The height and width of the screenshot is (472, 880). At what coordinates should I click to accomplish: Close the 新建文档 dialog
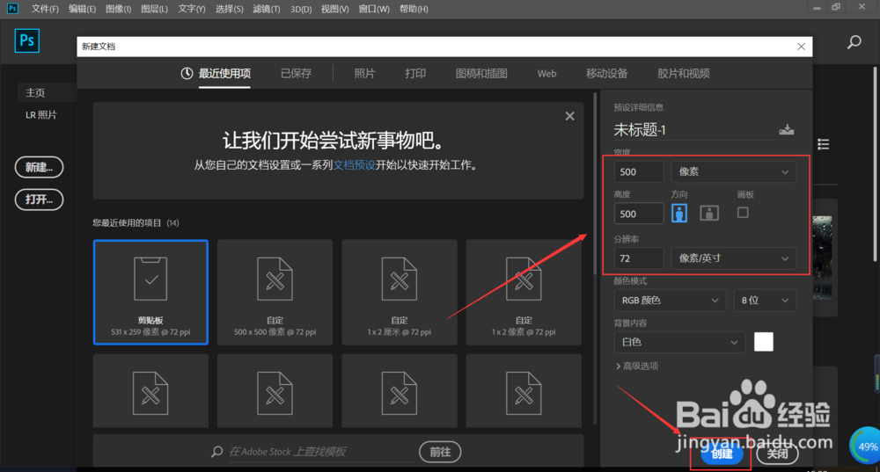point(802,47)
